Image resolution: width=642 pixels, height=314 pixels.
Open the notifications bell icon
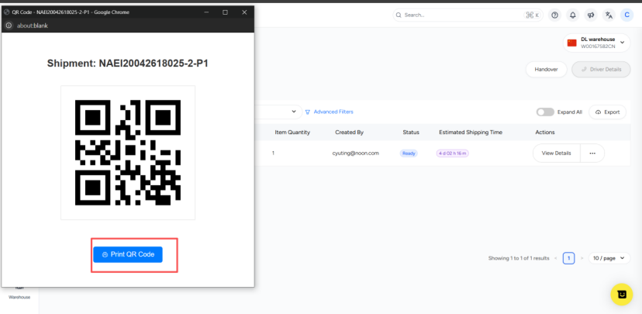[573, 16]
